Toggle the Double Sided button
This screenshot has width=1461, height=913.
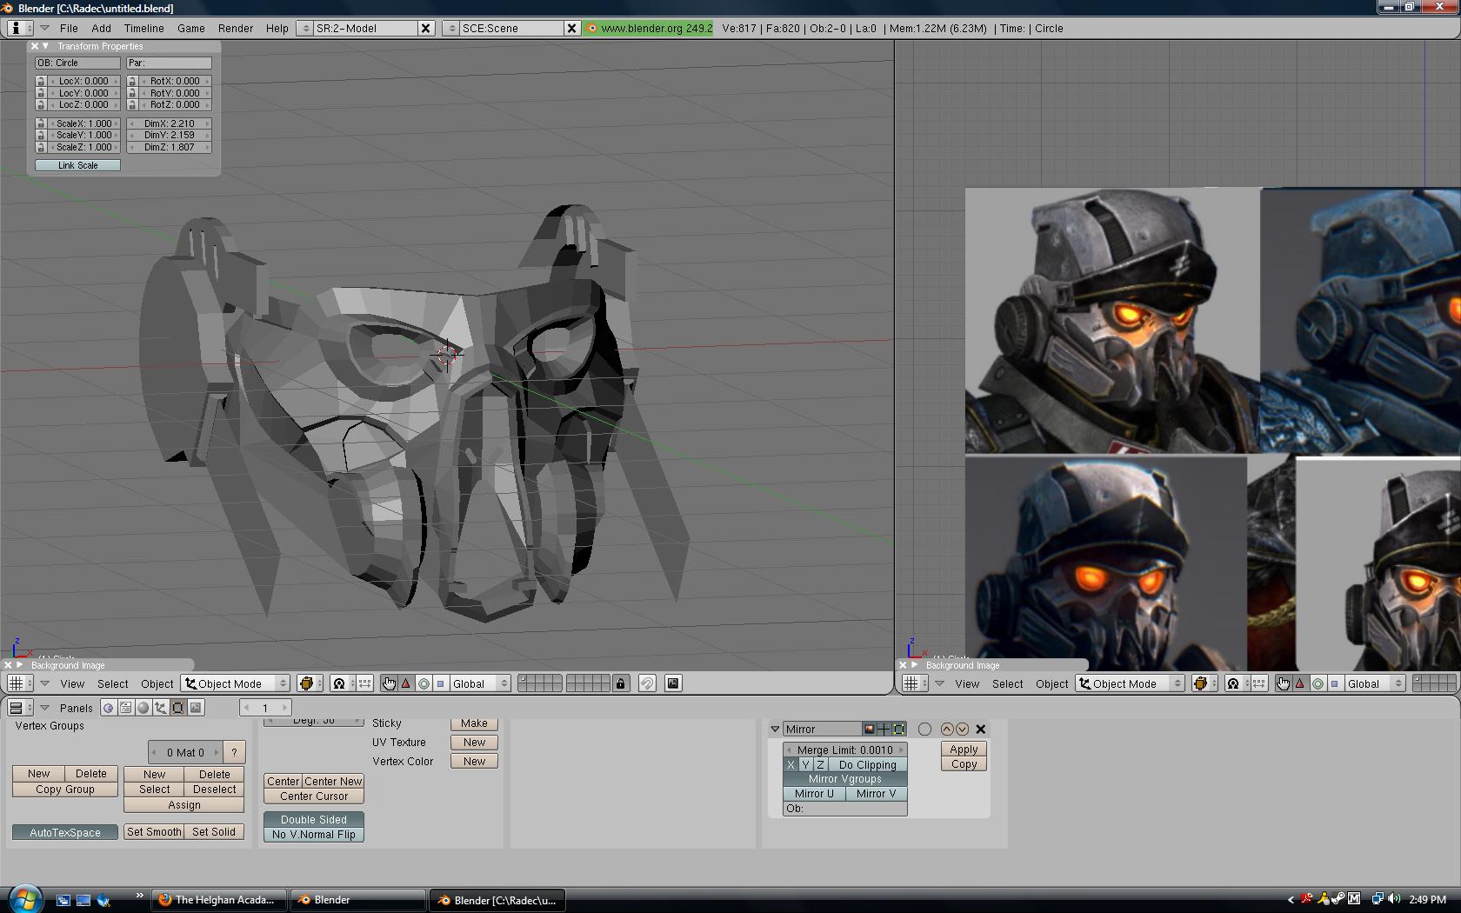[314, 820]
